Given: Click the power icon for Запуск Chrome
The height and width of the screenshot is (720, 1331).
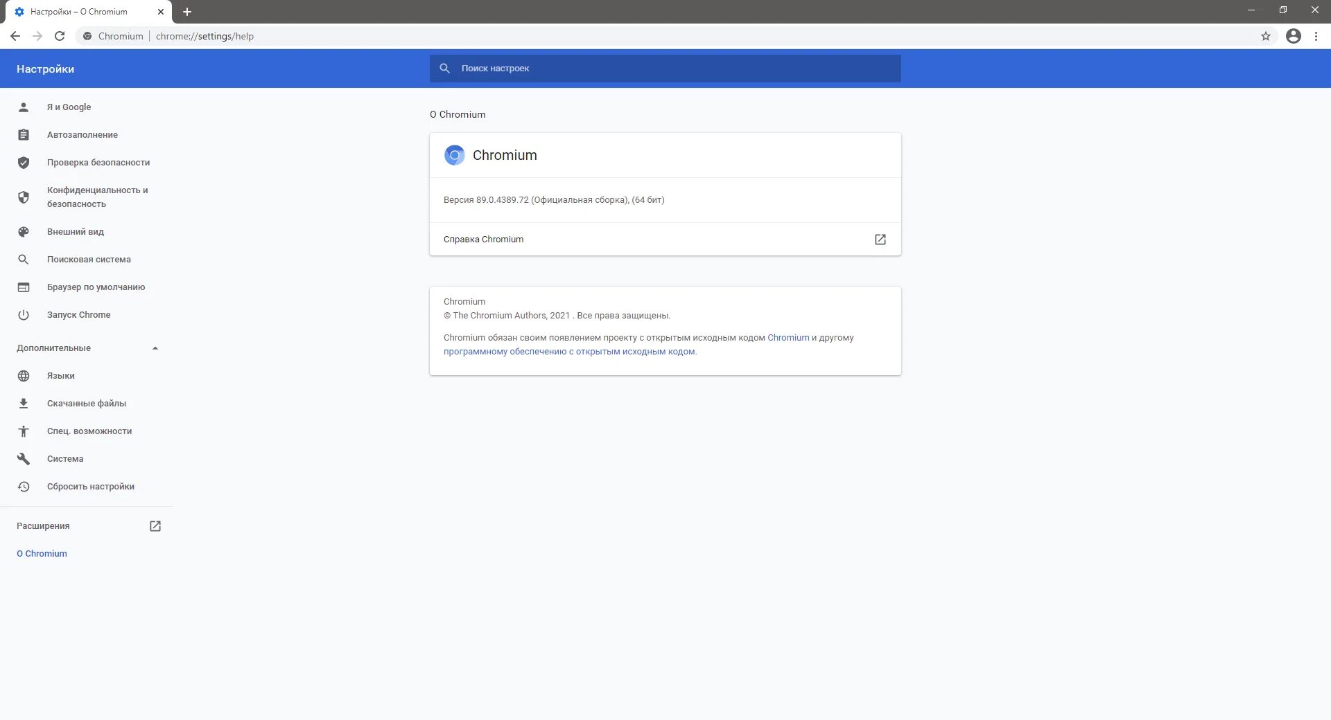Looking at the screenshot, I should tap(24, 314).
